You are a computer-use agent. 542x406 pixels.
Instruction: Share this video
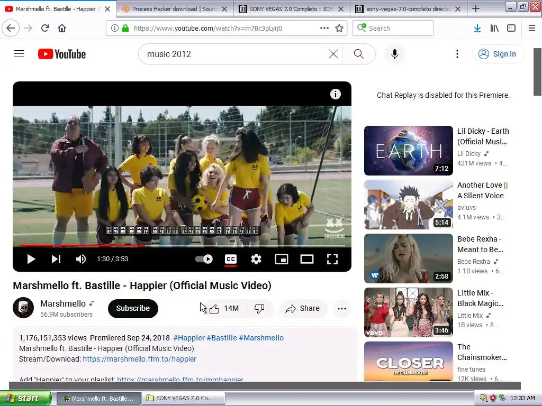(302, 308)
